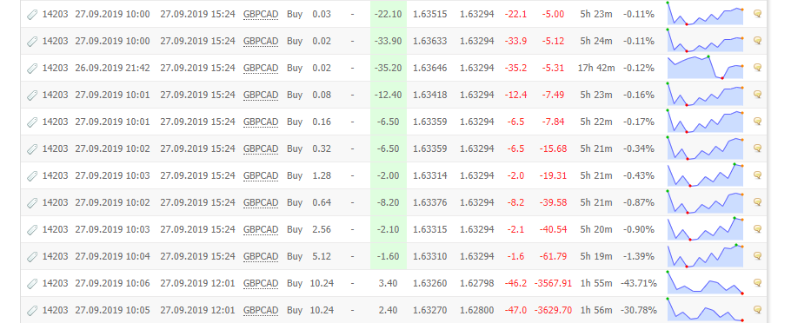This screenshot has width=791, height=323.
Task: Open the comment bubble on the 0.64 lot row
Action: pos(757,202)
